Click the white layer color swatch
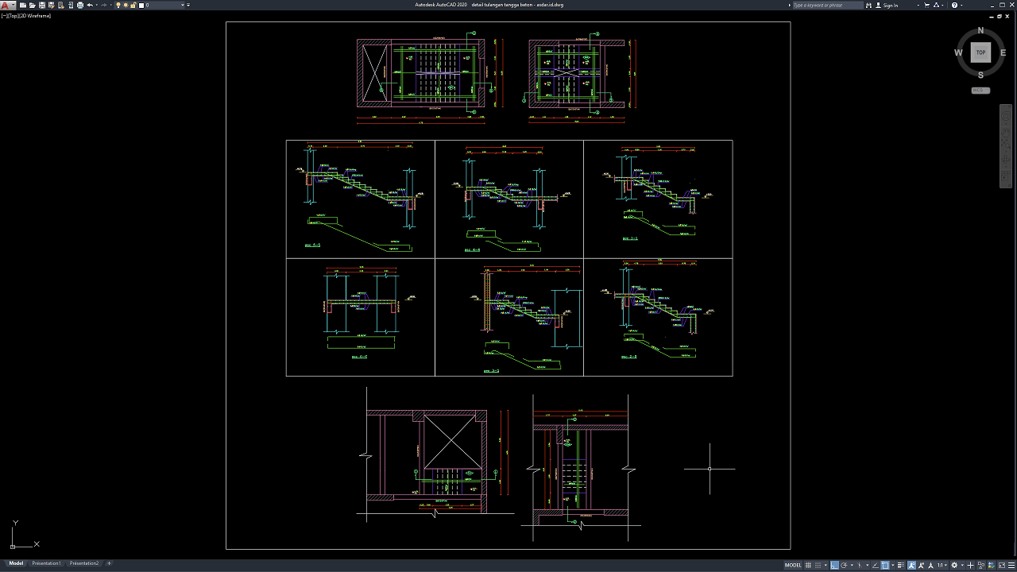The image size is (1017, 572). point(142,5)
